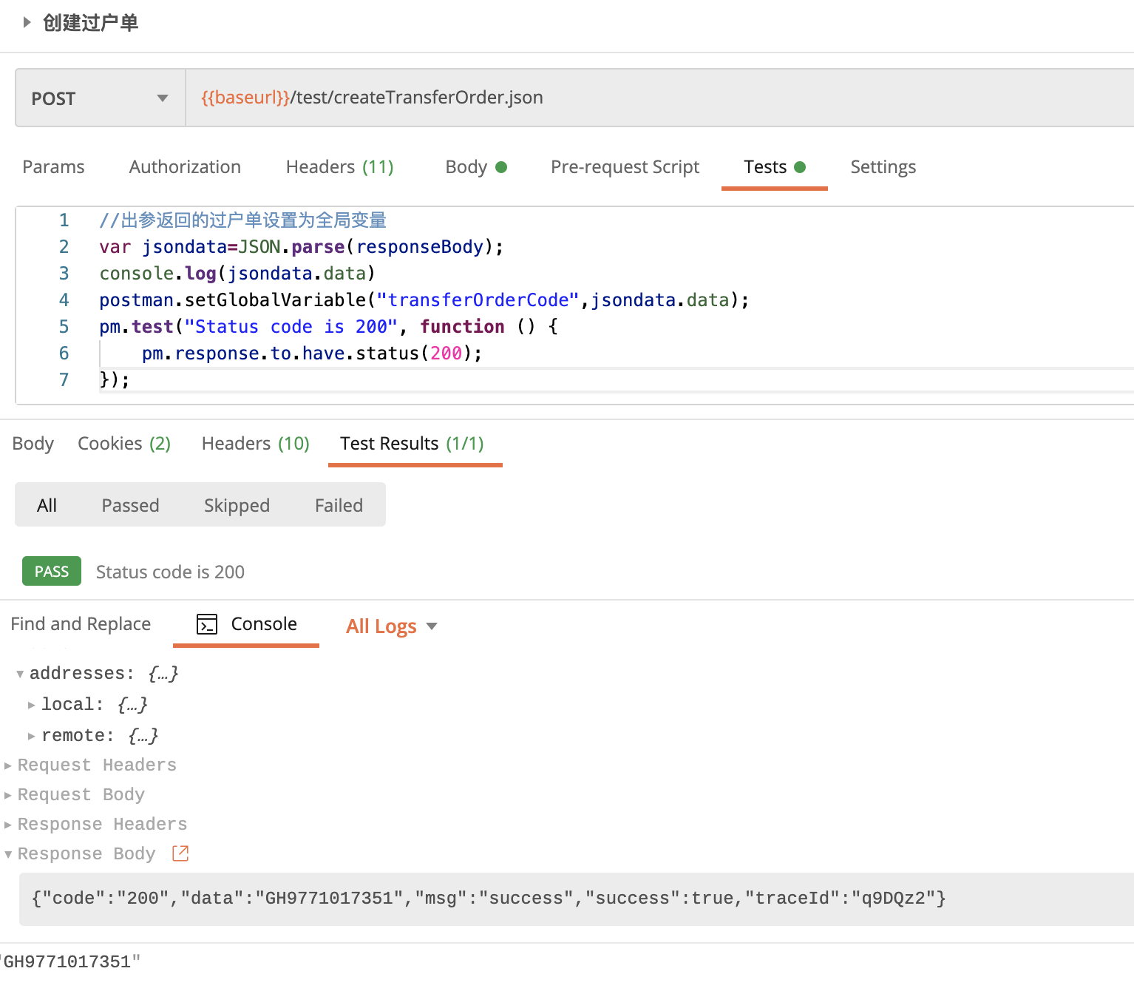Image resolution: width=1134 pixels, height=991 pixels.
Task: Click the "Status code is 200" test result
Action: click(170, 572)
